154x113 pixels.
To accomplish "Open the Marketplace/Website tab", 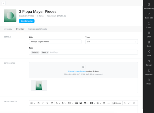I will pos(37,29).
